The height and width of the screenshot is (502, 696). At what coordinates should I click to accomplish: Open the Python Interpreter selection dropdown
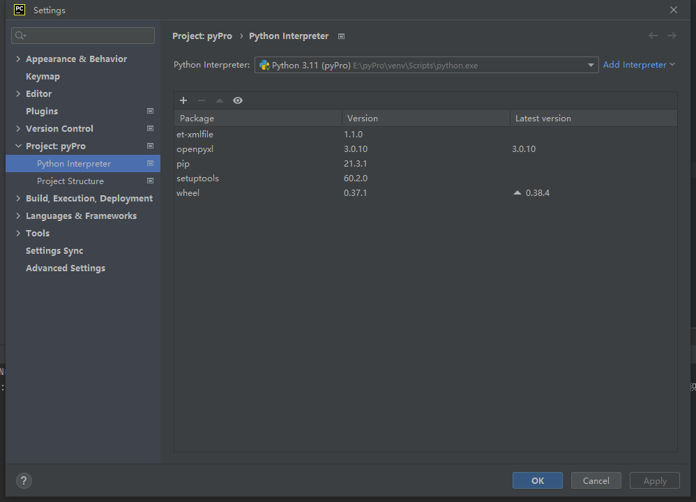(x=591, y=64)
